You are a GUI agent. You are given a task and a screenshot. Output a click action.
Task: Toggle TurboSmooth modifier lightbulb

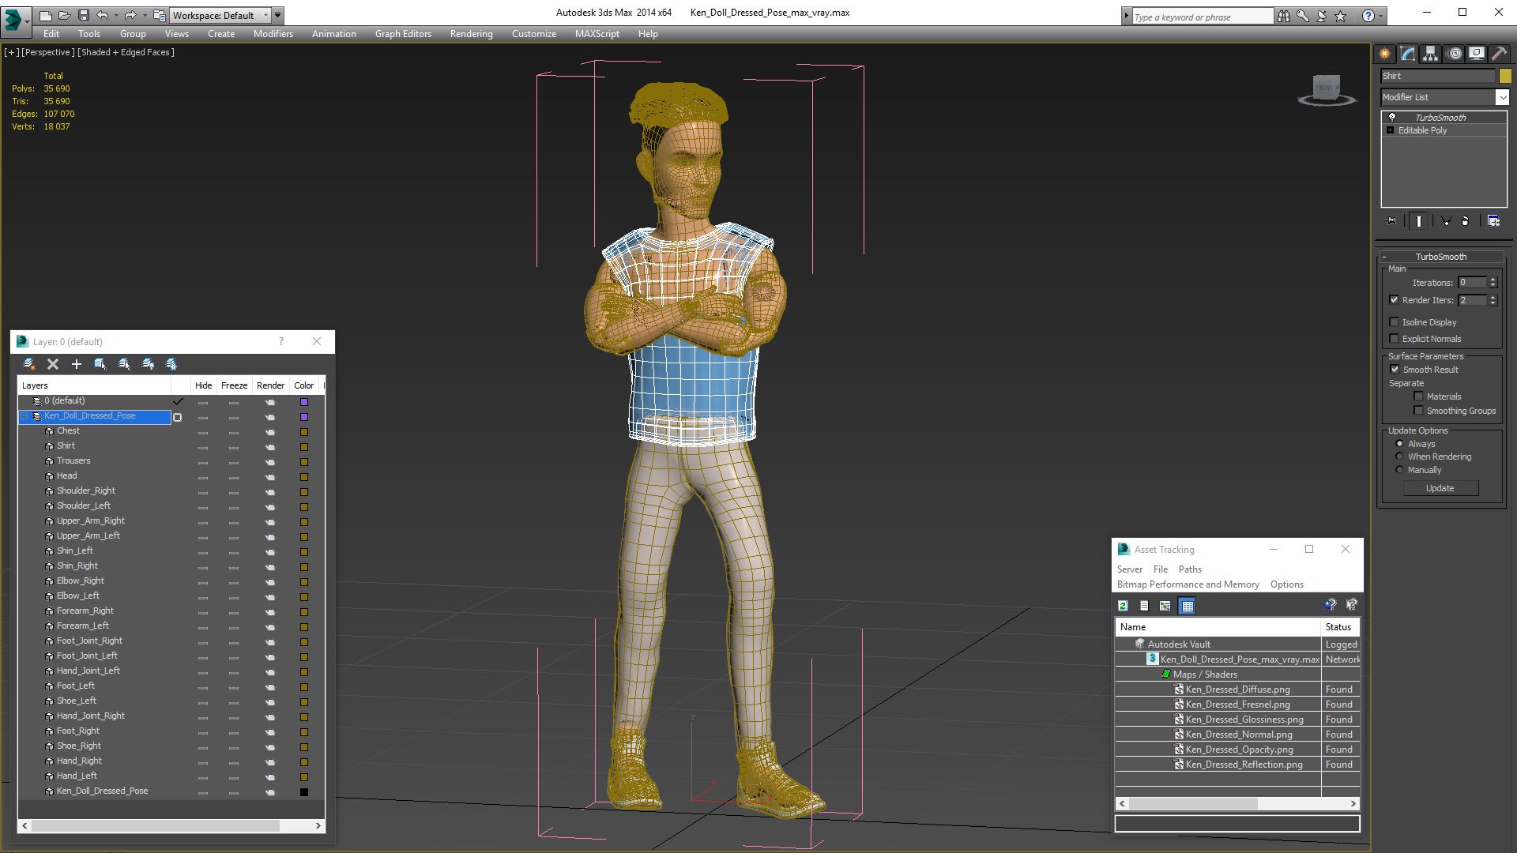(x=1392, y=117)
